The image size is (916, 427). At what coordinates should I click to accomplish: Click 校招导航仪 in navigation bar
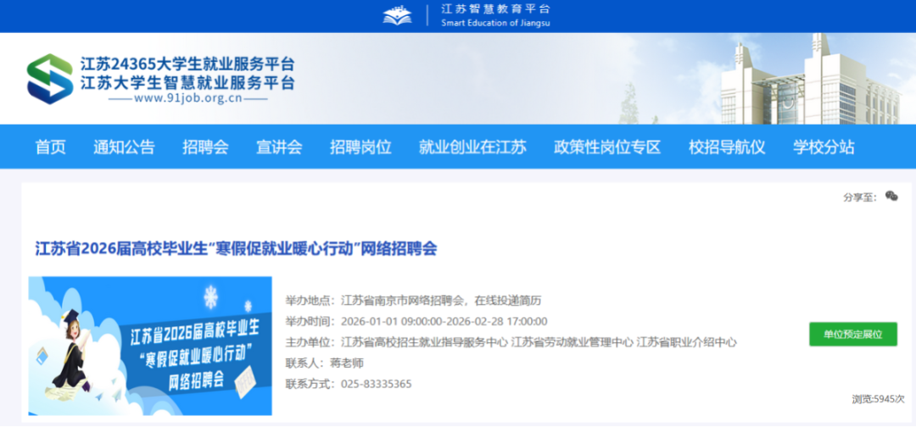click(x=727, y=147)
